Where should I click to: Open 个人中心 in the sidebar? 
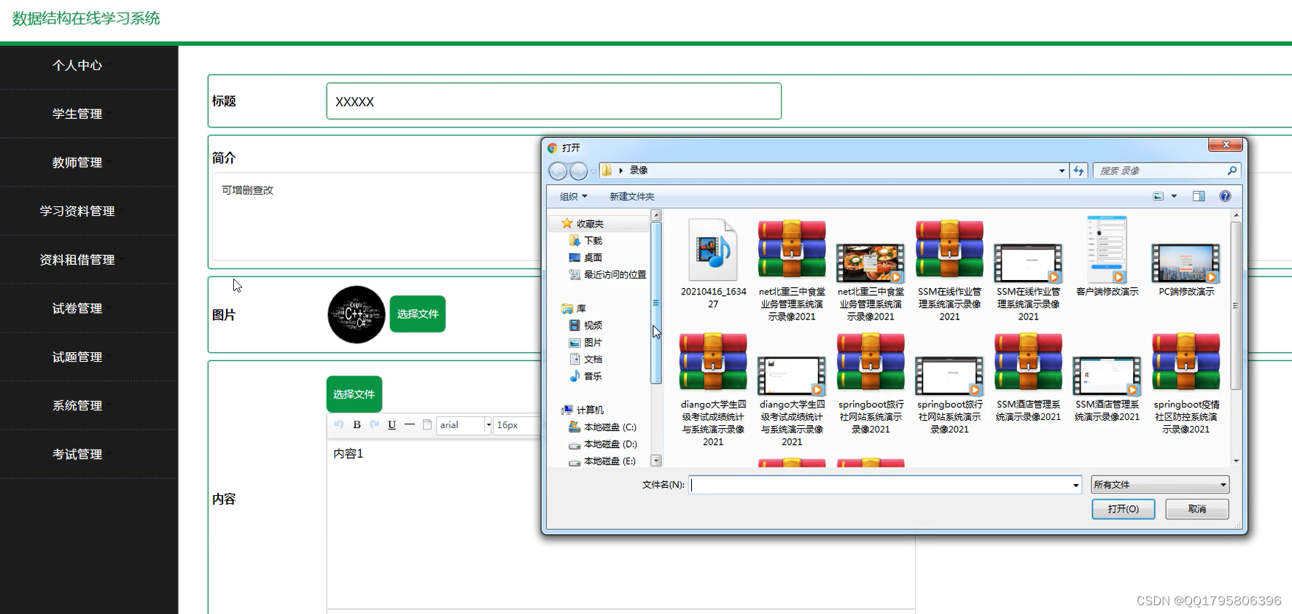point(77,66)
